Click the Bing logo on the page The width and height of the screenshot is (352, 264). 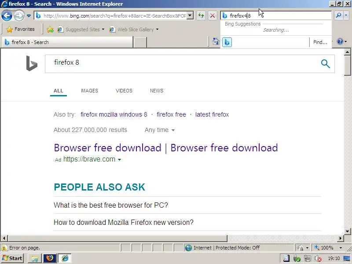pyautogui.click(x=32, y=63)
